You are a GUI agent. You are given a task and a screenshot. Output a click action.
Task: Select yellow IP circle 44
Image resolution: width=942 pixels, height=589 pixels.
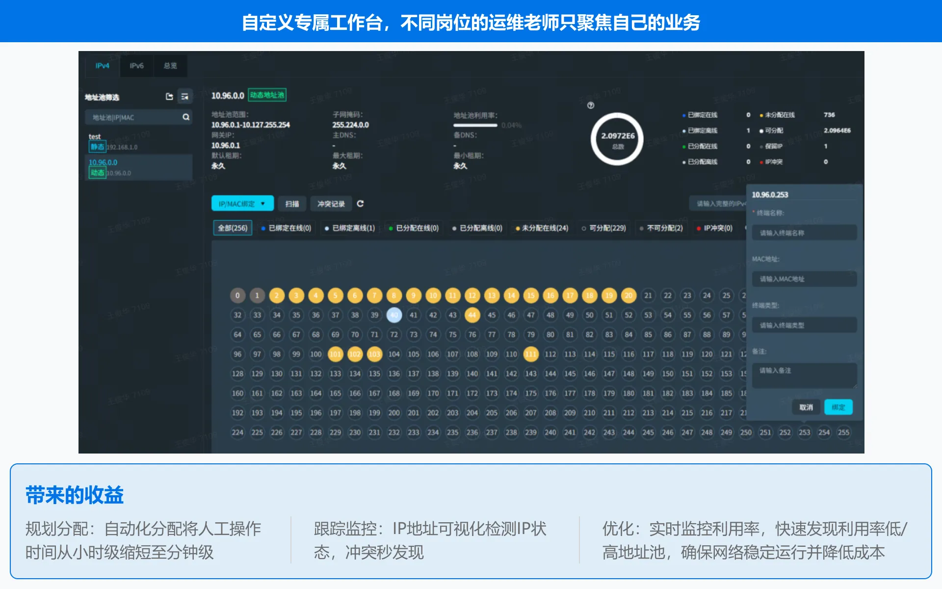coord(472,315)
